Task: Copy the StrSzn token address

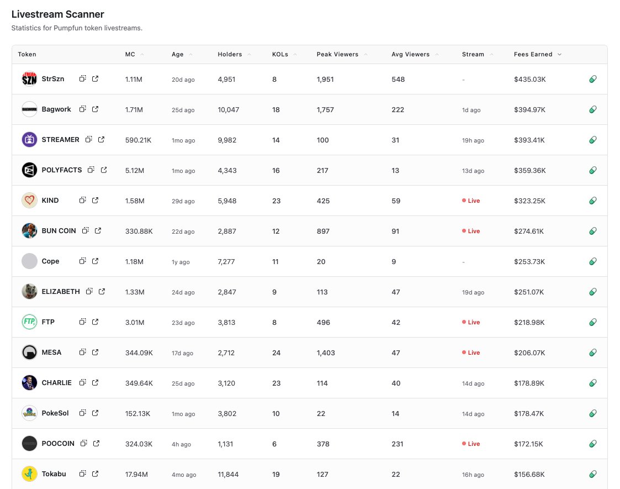Action: coord(82,79)
